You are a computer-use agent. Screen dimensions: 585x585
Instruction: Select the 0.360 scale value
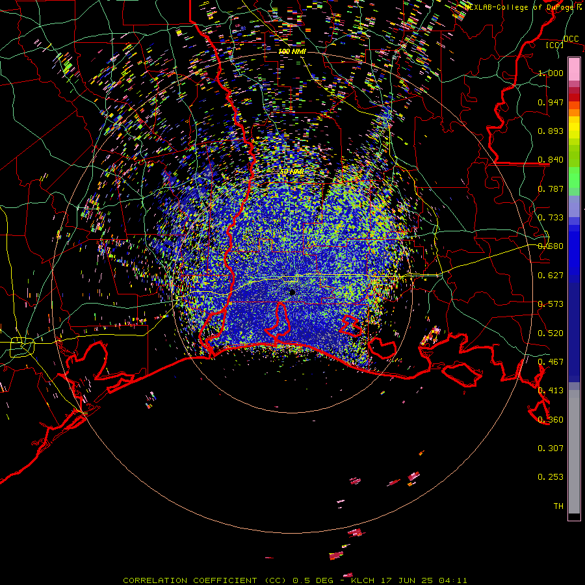551,420
